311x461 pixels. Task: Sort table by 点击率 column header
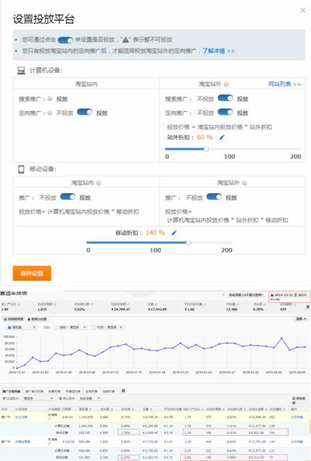[128, 409]
